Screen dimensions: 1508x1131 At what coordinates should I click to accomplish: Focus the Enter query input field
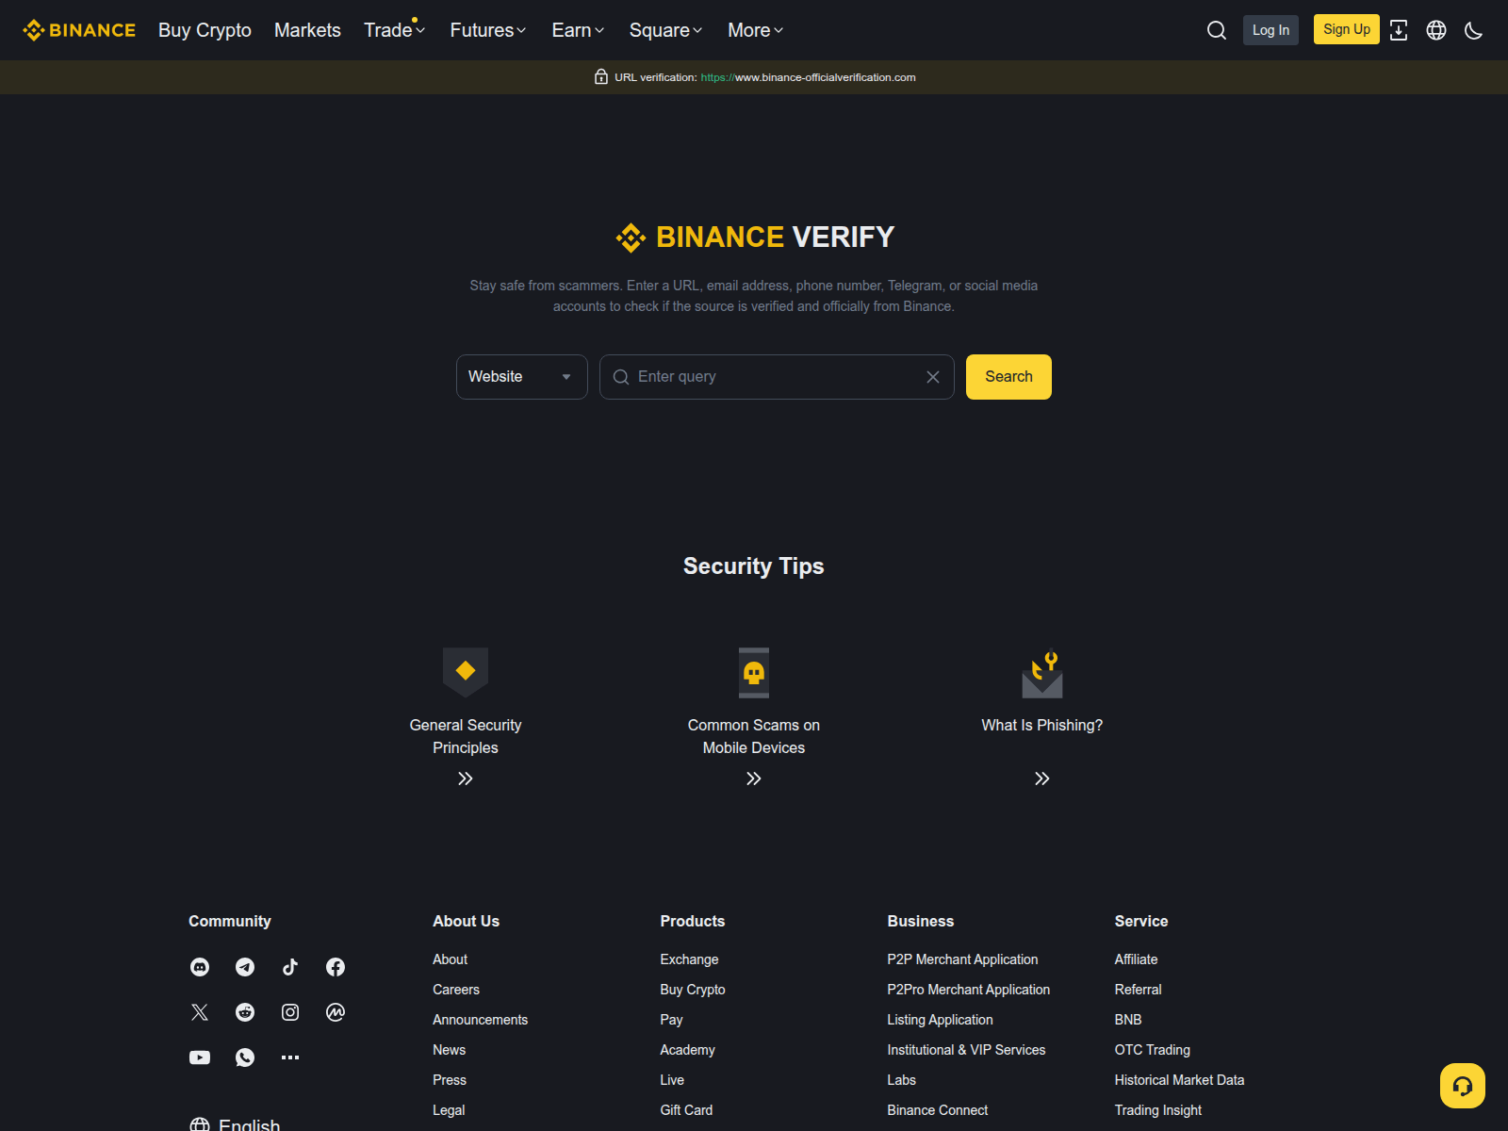pyautogui.click(x=777, y=377)
